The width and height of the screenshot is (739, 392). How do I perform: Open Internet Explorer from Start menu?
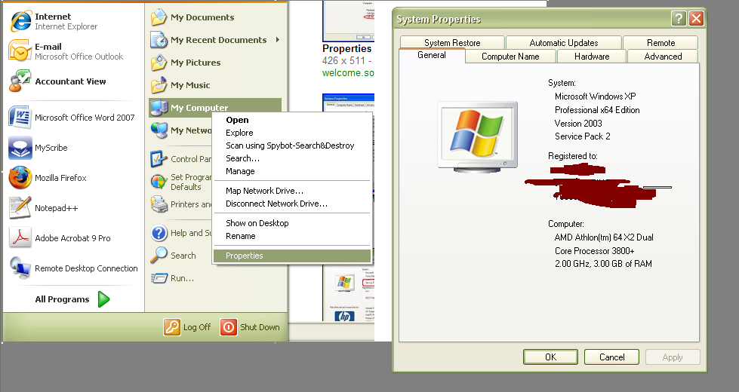click(x=20, y=21)
